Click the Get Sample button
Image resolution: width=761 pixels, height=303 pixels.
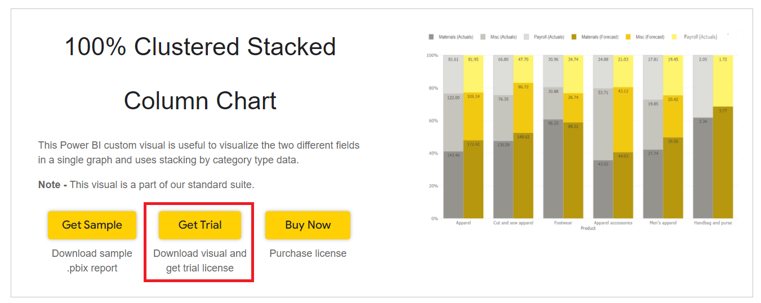pyautogui.click(x=92, y=225)
